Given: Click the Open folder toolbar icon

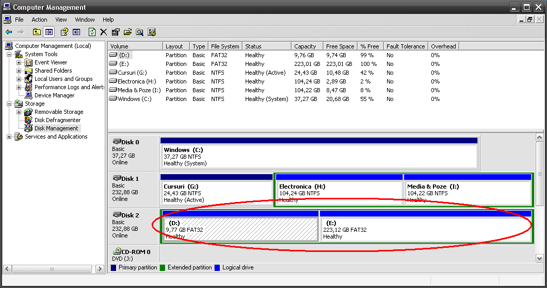Looking at the screenshot, I should click(x=127, y=32).
